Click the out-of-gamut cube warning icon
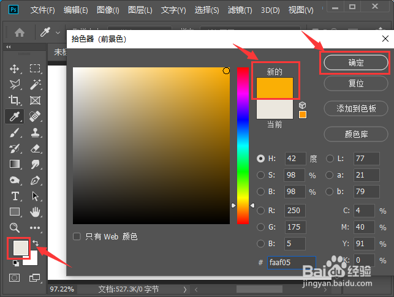The image size is (394, 297). point(302,105)
